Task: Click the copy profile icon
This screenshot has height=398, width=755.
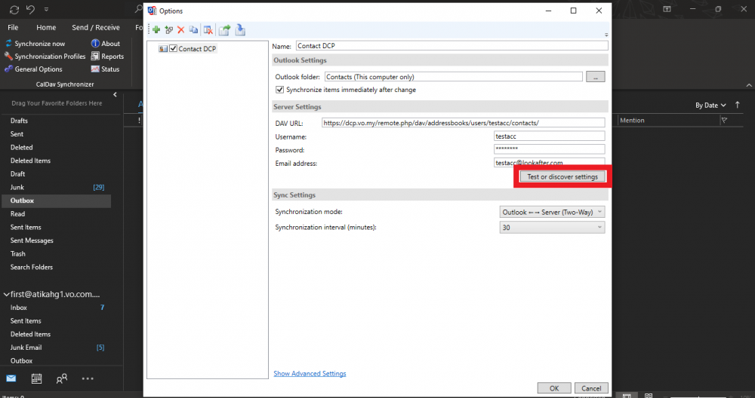Action: click(x=193, y=30)
